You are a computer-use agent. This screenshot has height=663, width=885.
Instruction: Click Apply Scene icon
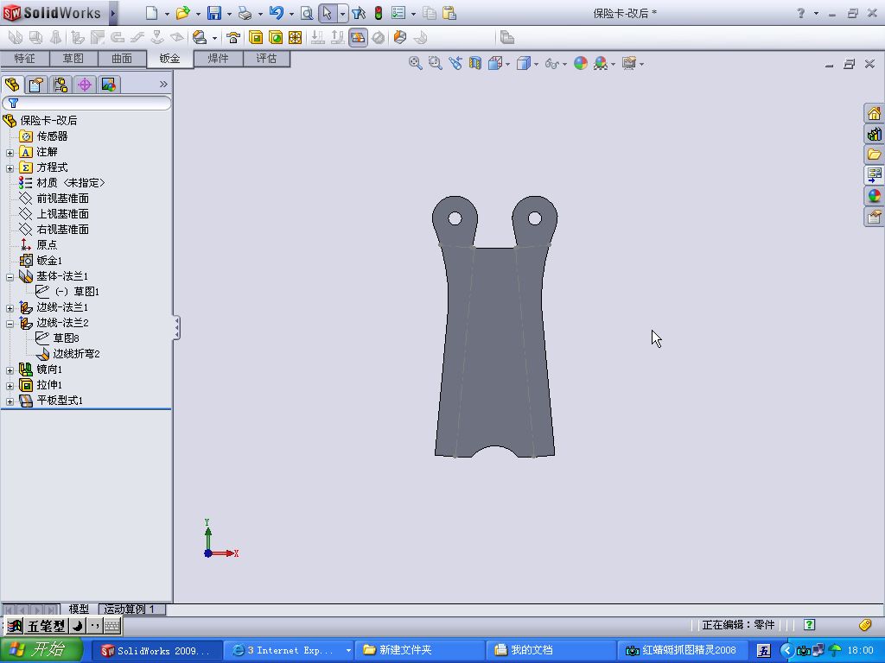tap(601, 63)
